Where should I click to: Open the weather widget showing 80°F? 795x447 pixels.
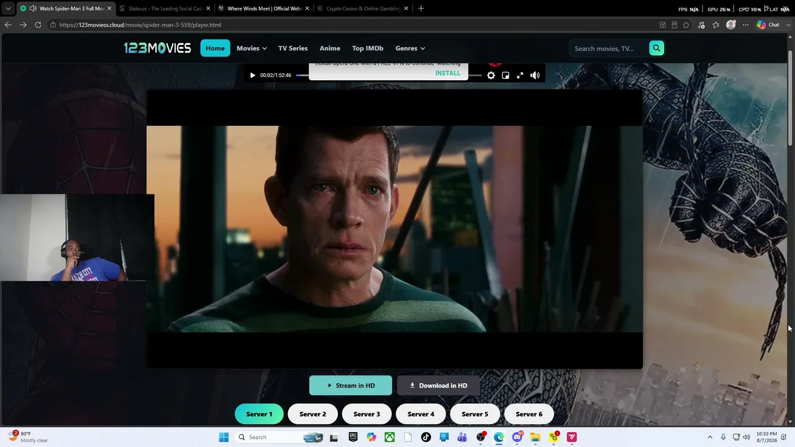(29, 437)
